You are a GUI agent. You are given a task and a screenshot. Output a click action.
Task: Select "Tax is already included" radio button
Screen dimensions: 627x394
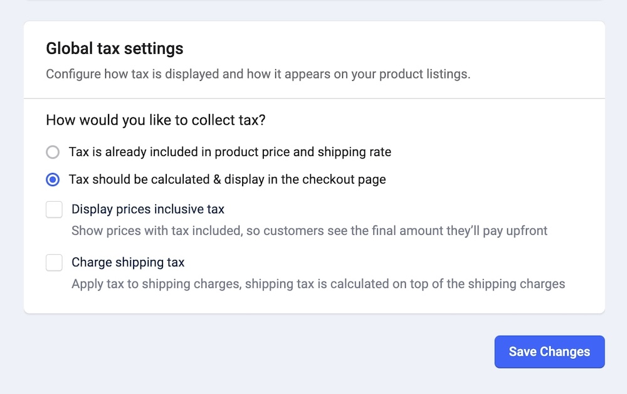tap(53, 152)
